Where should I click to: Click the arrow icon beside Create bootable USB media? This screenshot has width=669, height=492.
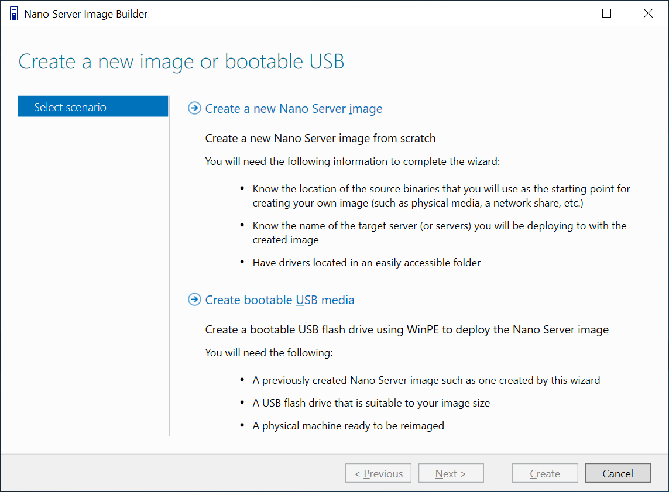coord(194,300)
